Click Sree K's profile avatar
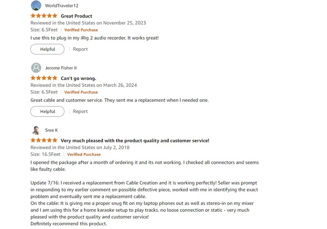 click(x=36, y=130)
